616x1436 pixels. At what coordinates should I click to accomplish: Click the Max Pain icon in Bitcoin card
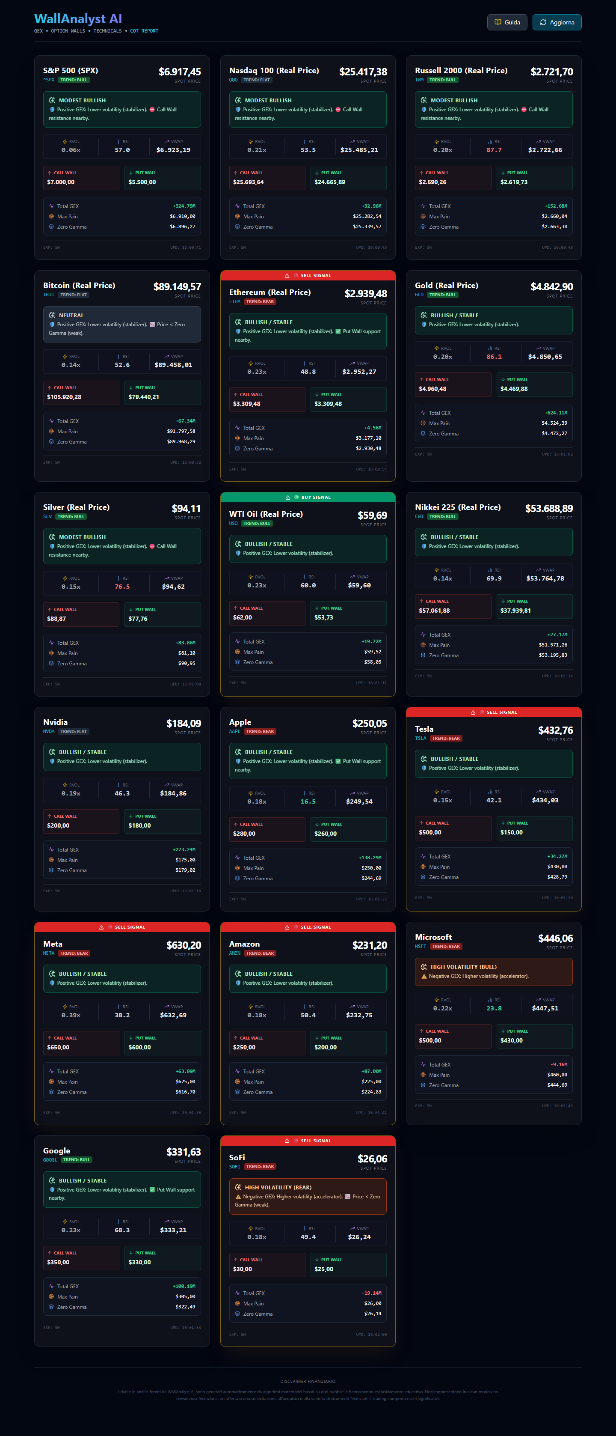click(51, 432)
